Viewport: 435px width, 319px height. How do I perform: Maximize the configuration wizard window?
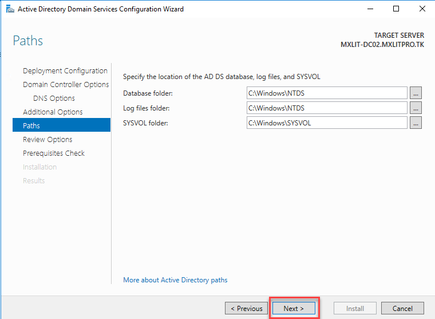click(396, 9)
